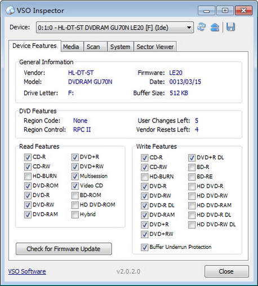Toggle the Write DVD-RAM checkbox
258x286 pixels.
(x=144, y=215)
